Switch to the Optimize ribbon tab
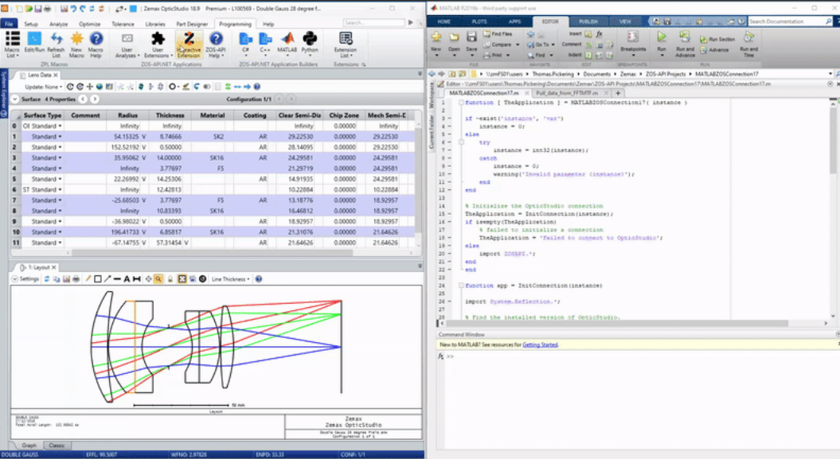 coord(89,24)
